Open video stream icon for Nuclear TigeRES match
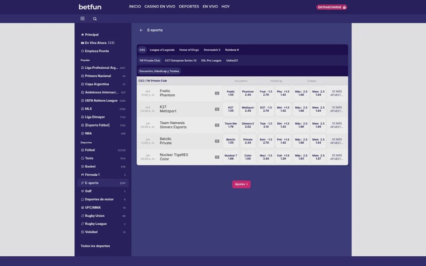The image size is (426, 266). (217, 157)
